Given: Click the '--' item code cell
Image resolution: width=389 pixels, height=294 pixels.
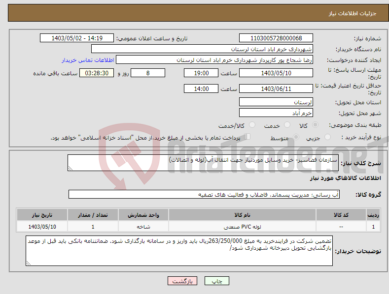Looking at the screenshot, I should pos(341,227).
